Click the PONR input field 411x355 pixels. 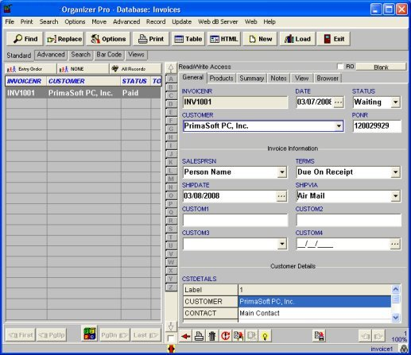[377, 126]
